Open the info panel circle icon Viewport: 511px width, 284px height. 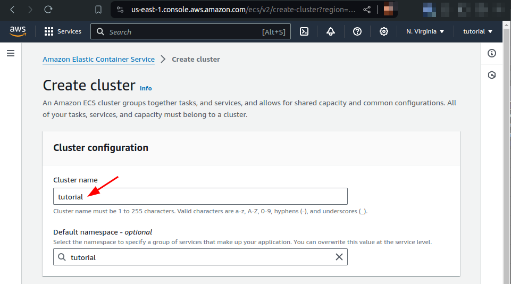pyautogui.click(x=492, y=53)
